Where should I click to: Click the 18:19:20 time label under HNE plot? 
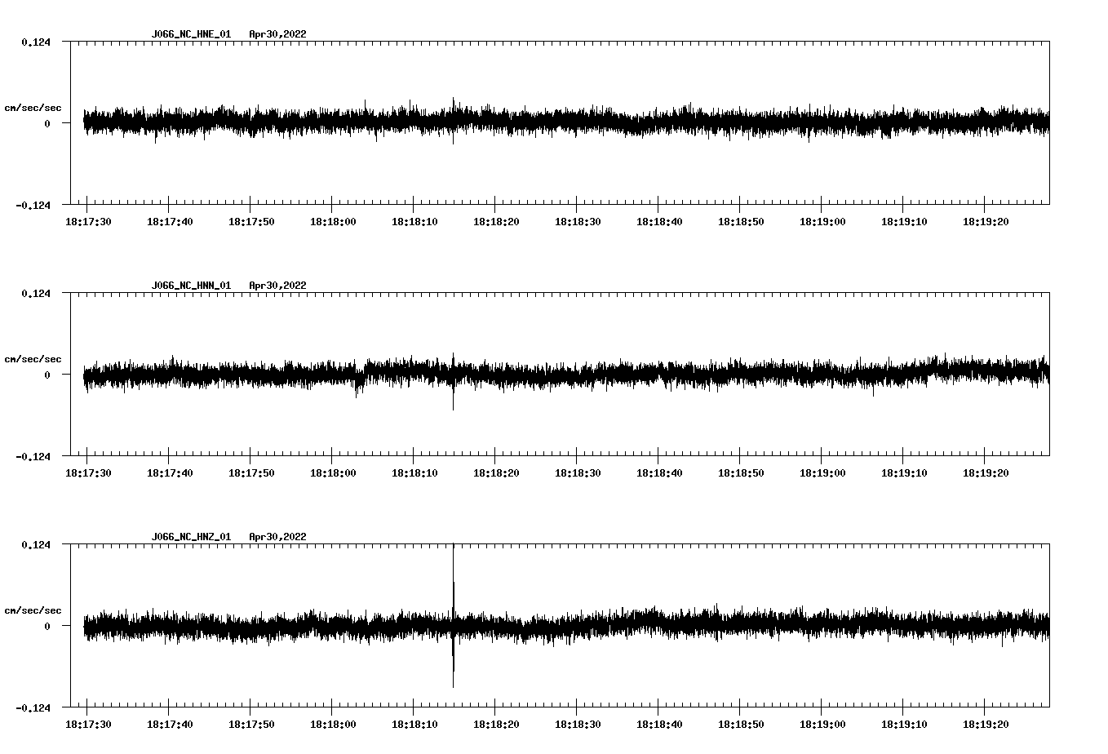986,221
